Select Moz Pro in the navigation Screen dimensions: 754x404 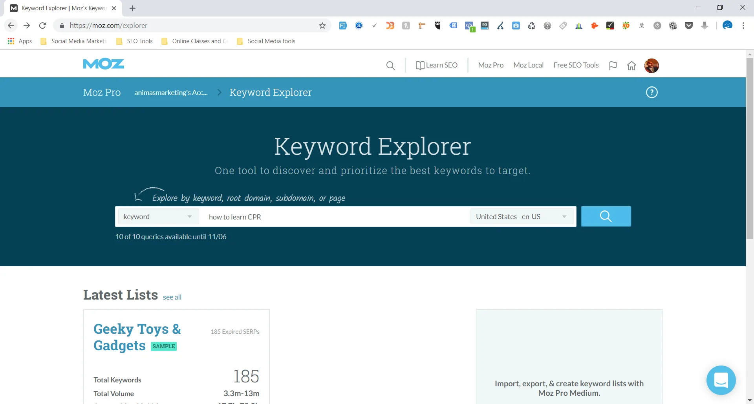click(490, 65)
